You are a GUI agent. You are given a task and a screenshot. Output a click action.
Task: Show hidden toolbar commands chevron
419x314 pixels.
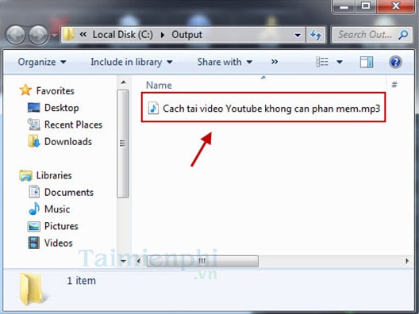tap(275, 62)
